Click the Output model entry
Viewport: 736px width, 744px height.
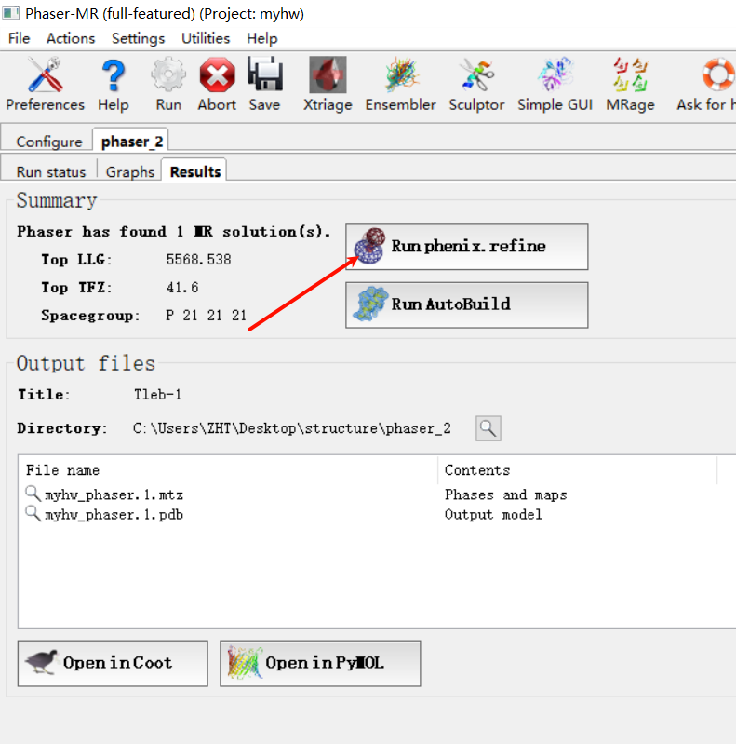pyautogui.click(x=493, y=515)
